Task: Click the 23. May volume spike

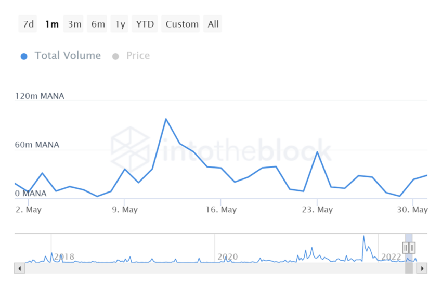Action: tap(317, 152)
